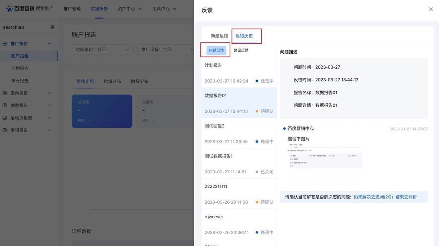Click 仍未解决去追问(2/2) link
The image size is (439, 246).
click(373, 197)
